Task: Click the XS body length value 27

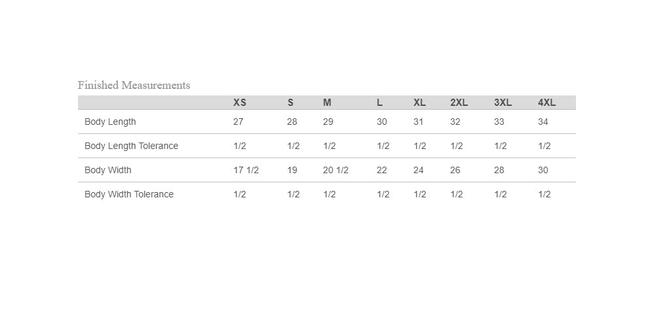Action: coord(238,122)
